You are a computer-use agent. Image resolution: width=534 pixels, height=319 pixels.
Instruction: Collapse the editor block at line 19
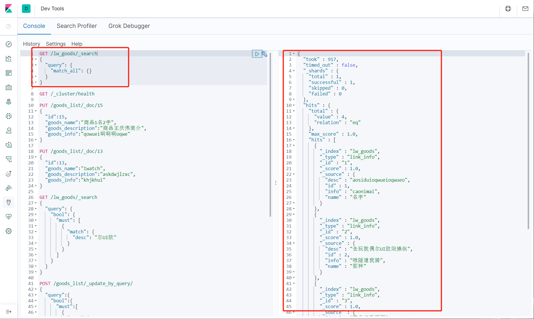click(x=36, y=157)
